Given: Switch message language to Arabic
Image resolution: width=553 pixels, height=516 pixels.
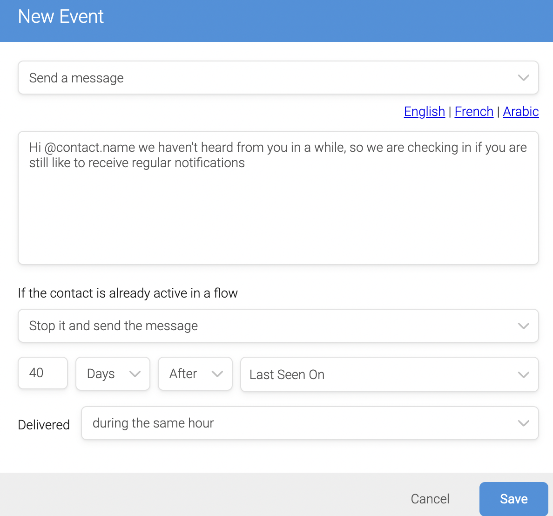Looking at the screenshot, I should coord(520,111).
